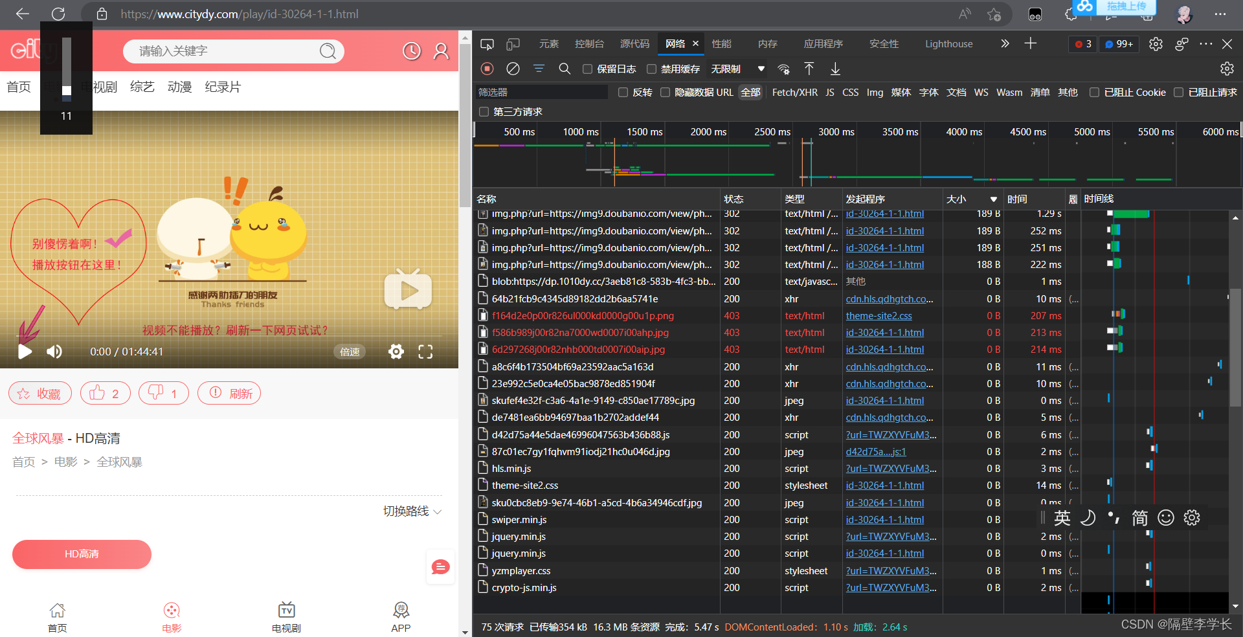Viewport: 1243px width, 637px height.
Task: Click the thumbs-down dislike button
Action: click(x=164, y=394)
